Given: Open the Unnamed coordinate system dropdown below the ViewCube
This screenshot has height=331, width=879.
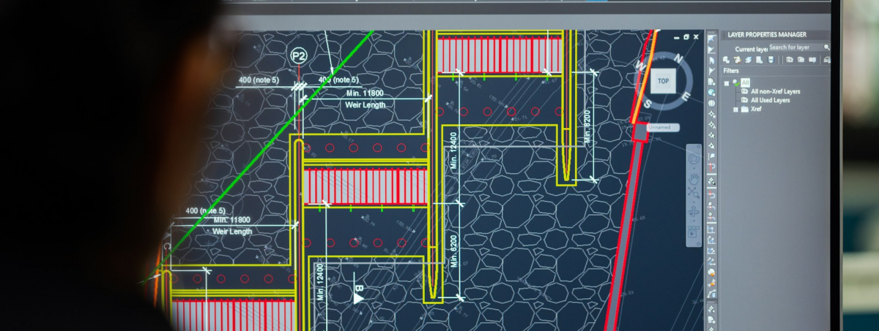Looking at the screenshot, I should [x=663, y=127].
